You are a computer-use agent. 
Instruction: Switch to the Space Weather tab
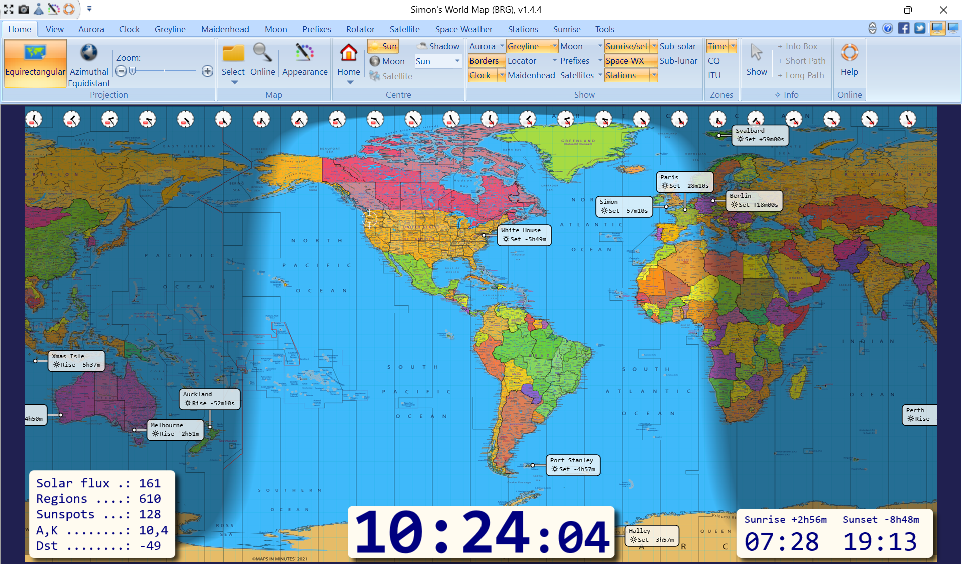coord(463,29)
